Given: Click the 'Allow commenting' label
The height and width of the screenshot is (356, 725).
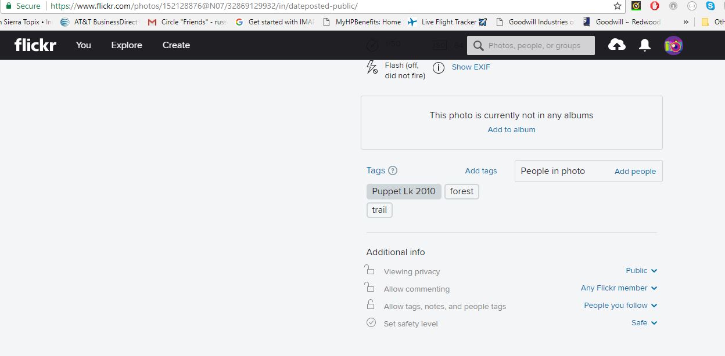Looking at the screenshot, I should point(417,289).
